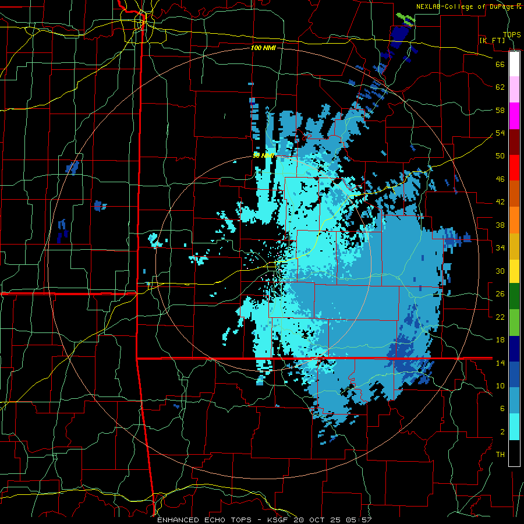The image size is (524, 524).
Task: Click the legend value 66
Action: (x=500, y=64)
